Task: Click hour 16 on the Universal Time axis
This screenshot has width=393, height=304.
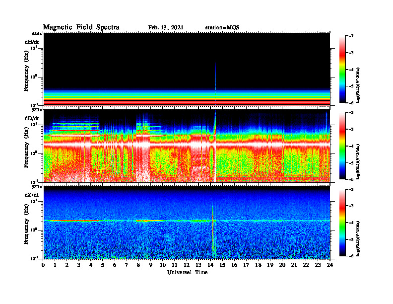Action: click(x=234, y=265)
